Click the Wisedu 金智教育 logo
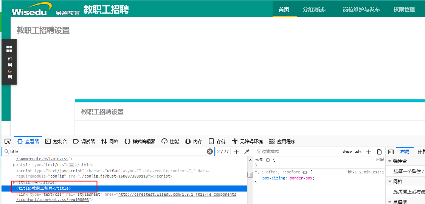This screenshot has height=204, width=425. pos(45,9)
